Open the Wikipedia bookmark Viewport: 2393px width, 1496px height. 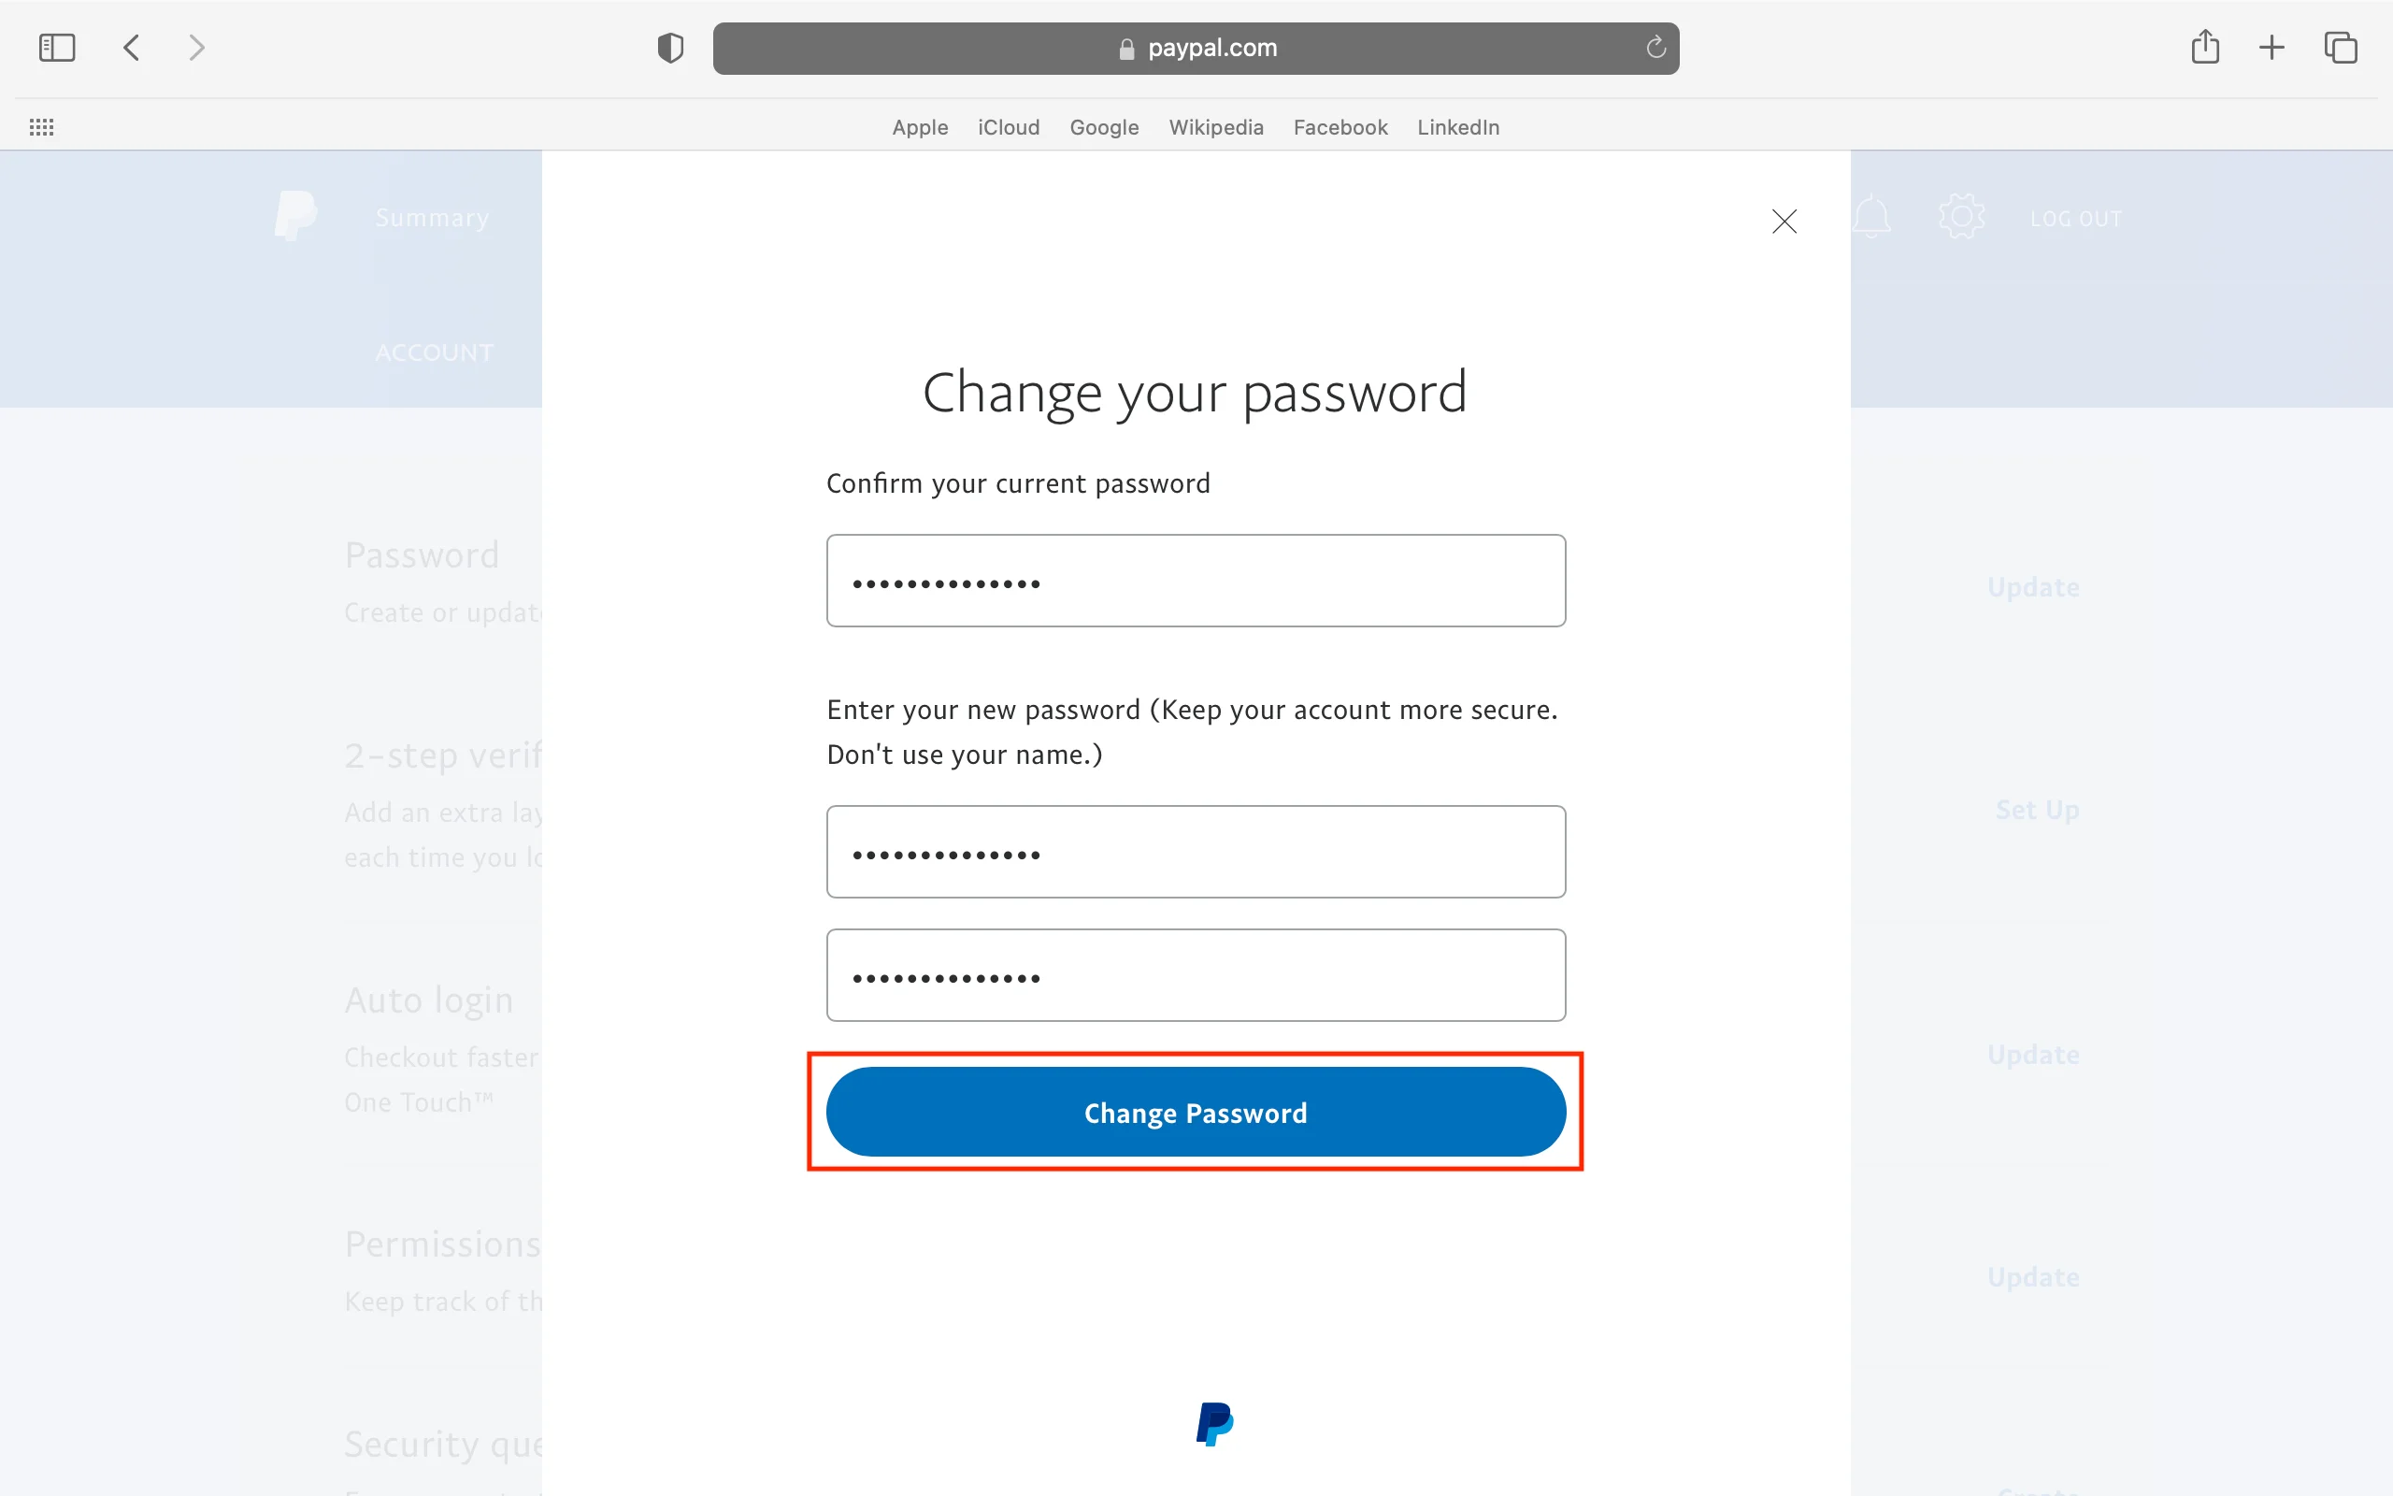point(1215,128)
